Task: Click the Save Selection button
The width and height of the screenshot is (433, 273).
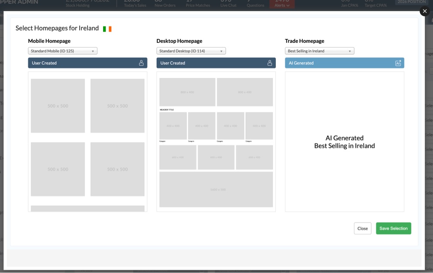Action: click(393, 228)
